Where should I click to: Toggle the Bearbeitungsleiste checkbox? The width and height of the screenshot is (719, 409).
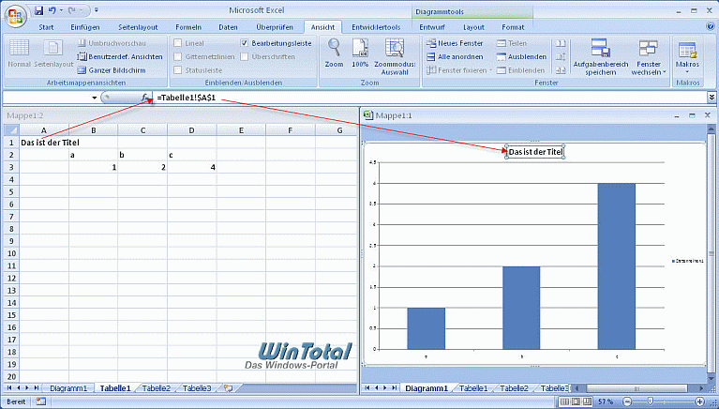click(x=245, y=43)
